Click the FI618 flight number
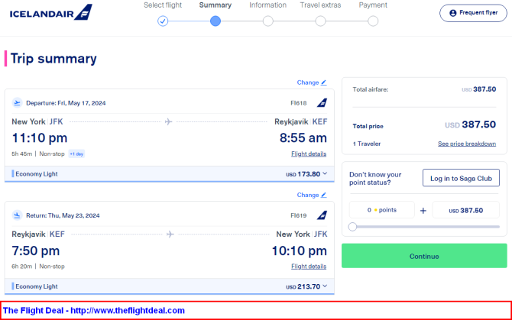This screenshot has width=512, height=320. click(299, 103)
